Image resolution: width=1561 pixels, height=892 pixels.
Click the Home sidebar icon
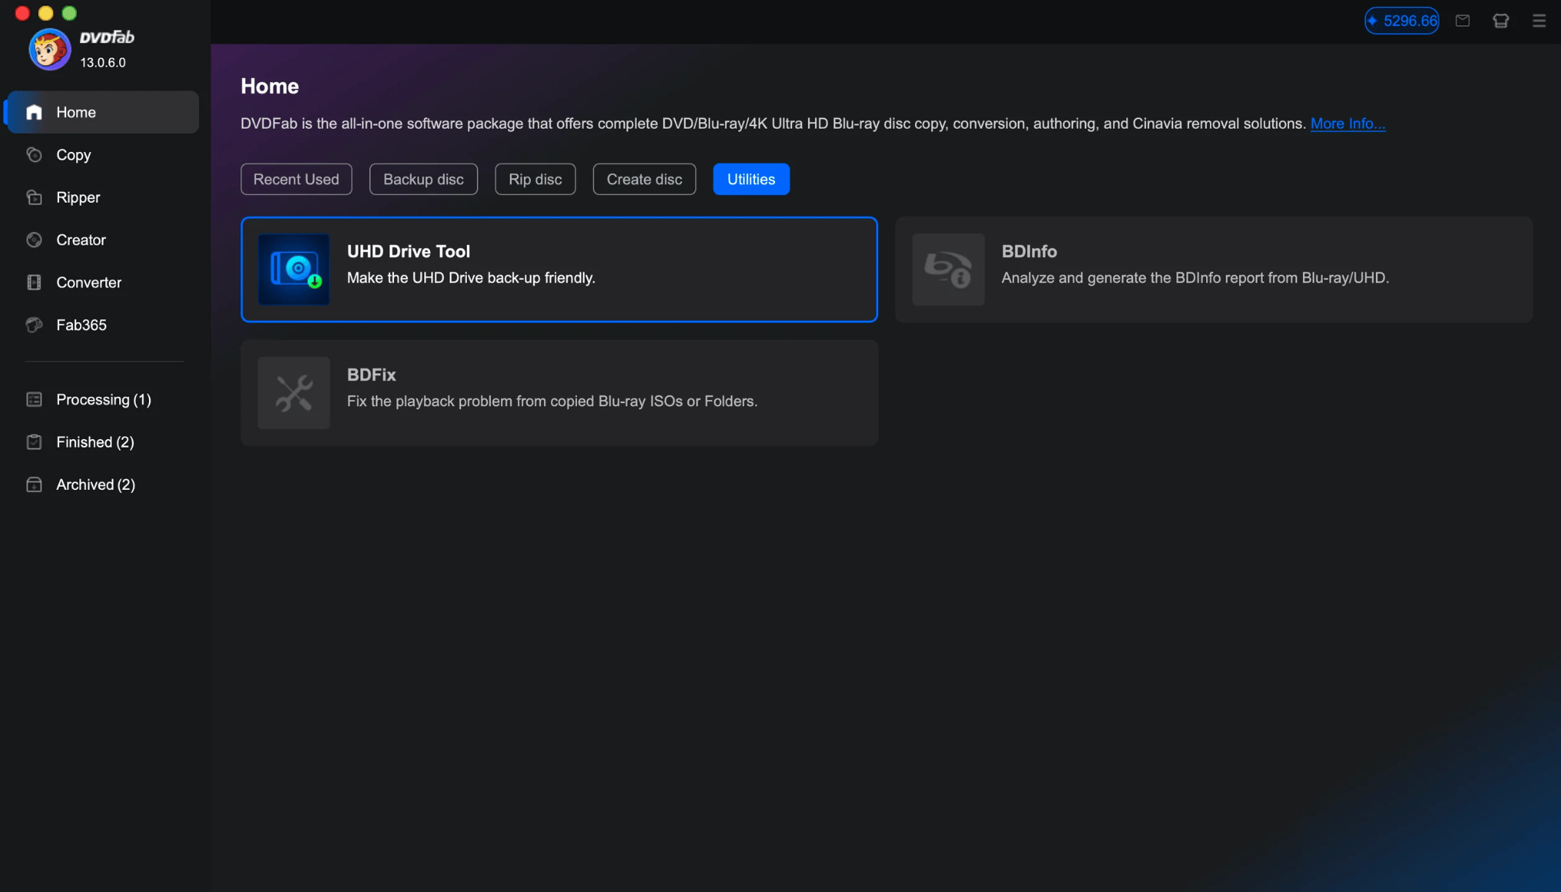pyautogui.click(x=34, y=112)
